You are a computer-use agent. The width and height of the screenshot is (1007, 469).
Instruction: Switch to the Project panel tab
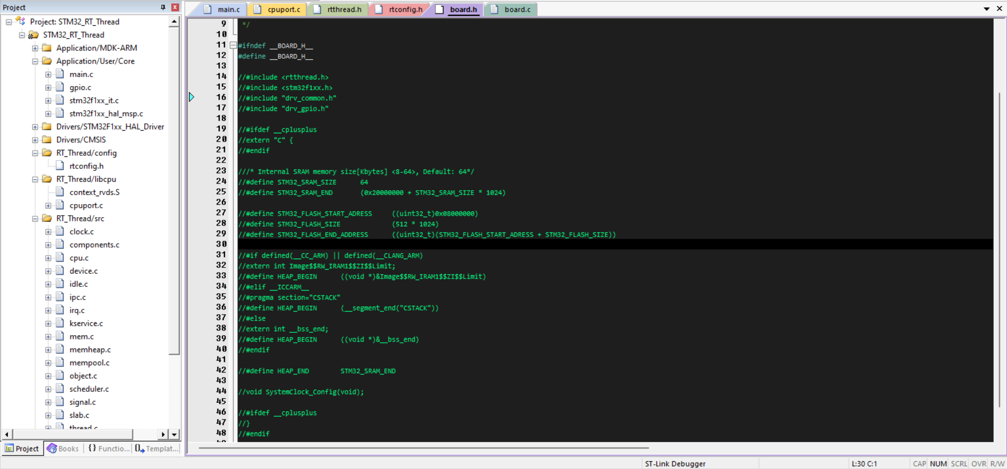22,449
